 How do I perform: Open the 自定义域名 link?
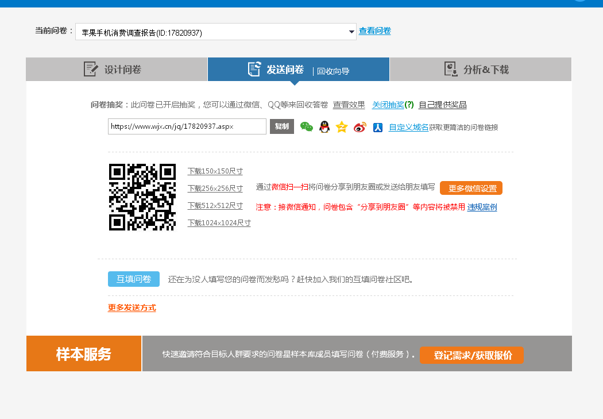pyautogui.click(x=408, y=128)
